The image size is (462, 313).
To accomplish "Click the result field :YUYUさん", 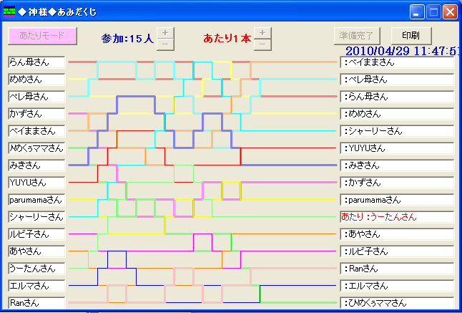I will tap(397, 148).
